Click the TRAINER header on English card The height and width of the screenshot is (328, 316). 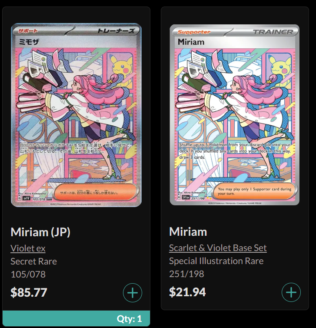[x=273, y=32]
